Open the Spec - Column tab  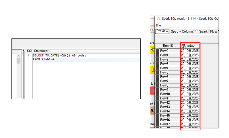click(184, 32)
